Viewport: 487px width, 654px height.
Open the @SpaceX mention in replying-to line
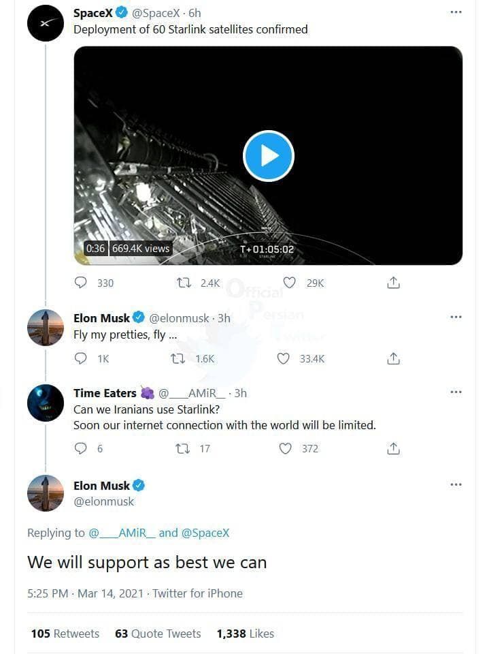pyautogui.click(x=205, y=533)
